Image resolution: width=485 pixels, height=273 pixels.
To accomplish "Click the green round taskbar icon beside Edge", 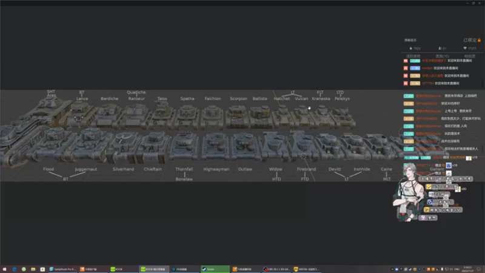I will coord(24,269).
